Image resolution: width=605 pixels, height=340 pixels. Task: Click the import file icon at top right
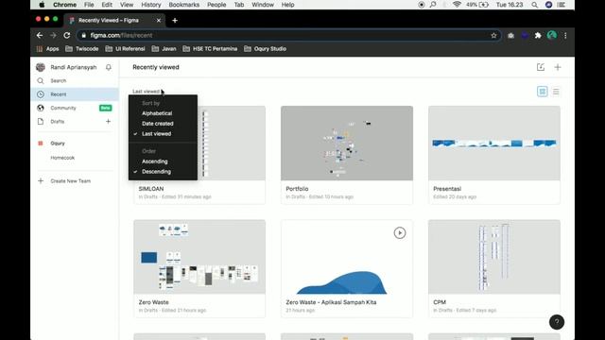click(x=541, y=67)
